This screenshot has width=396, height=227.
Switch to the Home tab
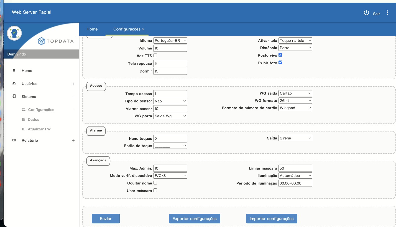pyautogui.click(x=92, y=29)
